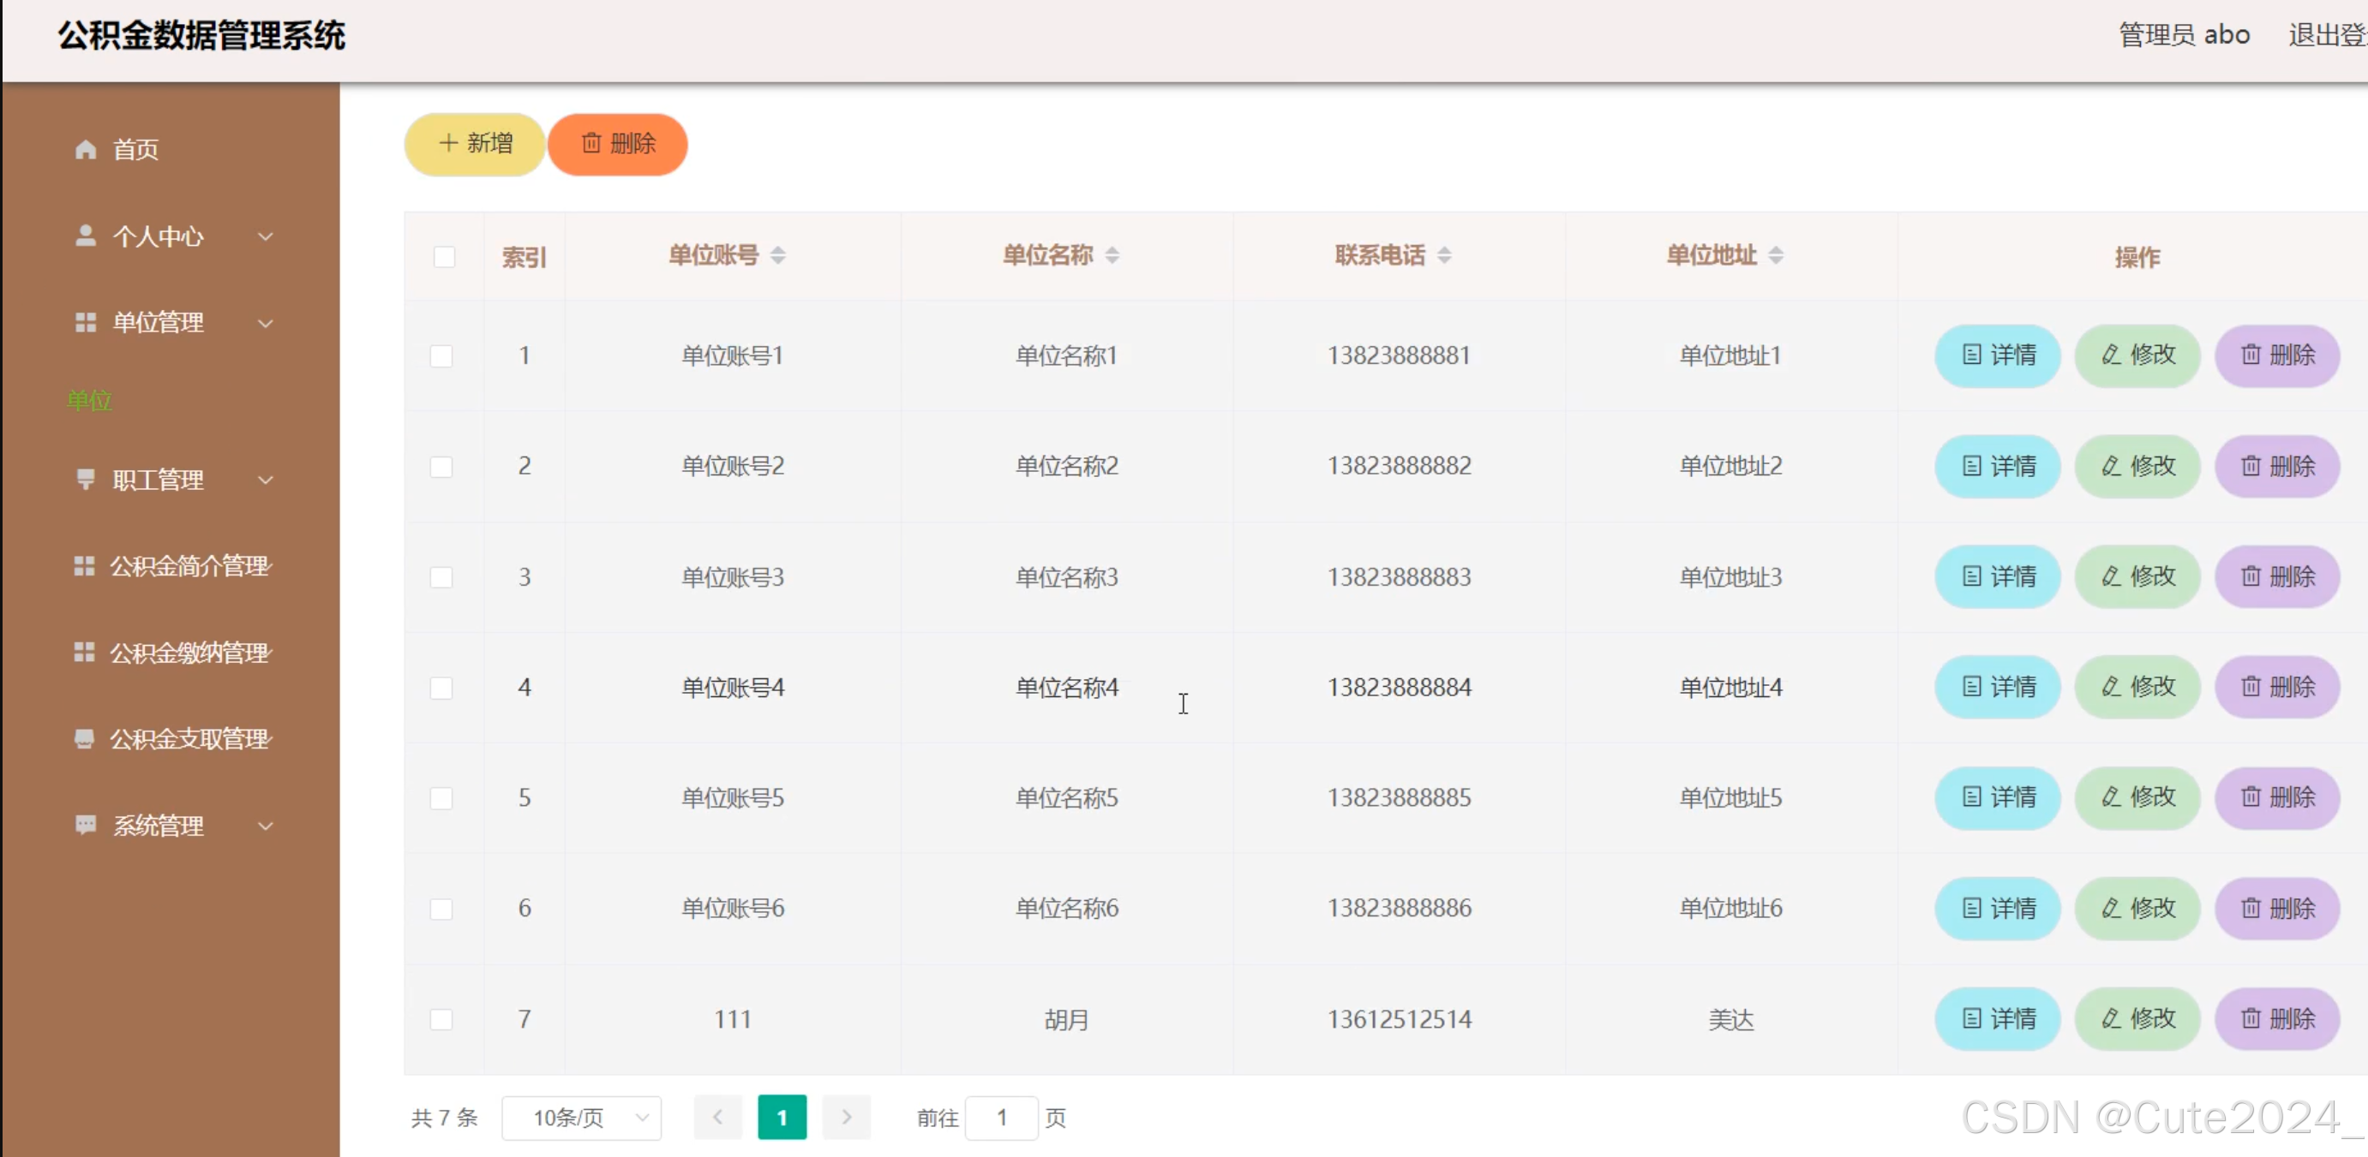This screenshot has width=2368, height=1157.
Task: Check the row 7 checkbox for 胡月
Action: point(441,1019)
